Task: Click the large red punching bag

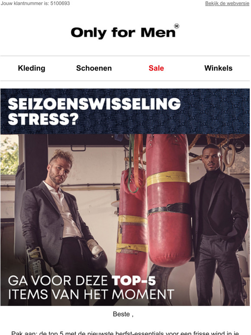Action: (169, 200)
